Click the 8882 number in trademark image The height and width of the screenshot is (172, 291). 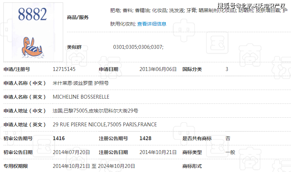tap(32, 15)
